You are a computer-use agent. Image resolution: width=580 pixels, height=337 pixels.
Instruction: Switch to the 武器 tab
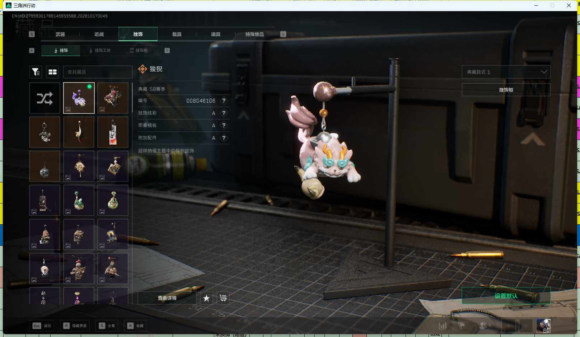[60, 34]
